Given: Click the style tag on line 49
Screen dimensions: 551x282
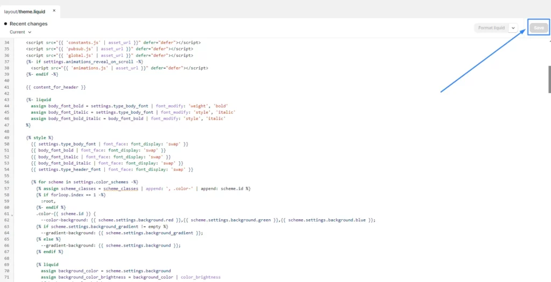Looking at the screenshot, I should coord(40,138).
